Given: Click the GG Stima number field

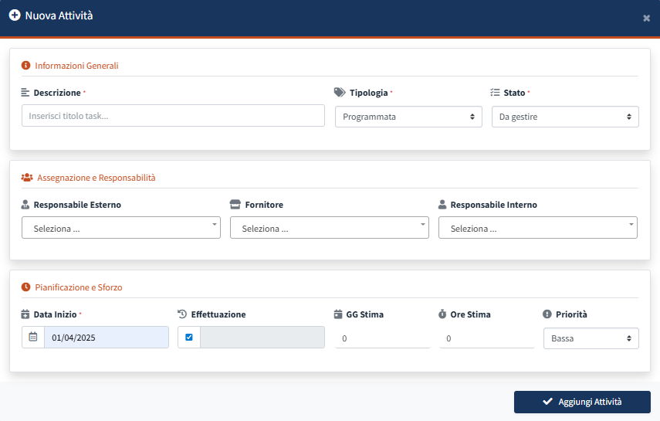Looking at the screenshot, I should [x=382, y=338].
